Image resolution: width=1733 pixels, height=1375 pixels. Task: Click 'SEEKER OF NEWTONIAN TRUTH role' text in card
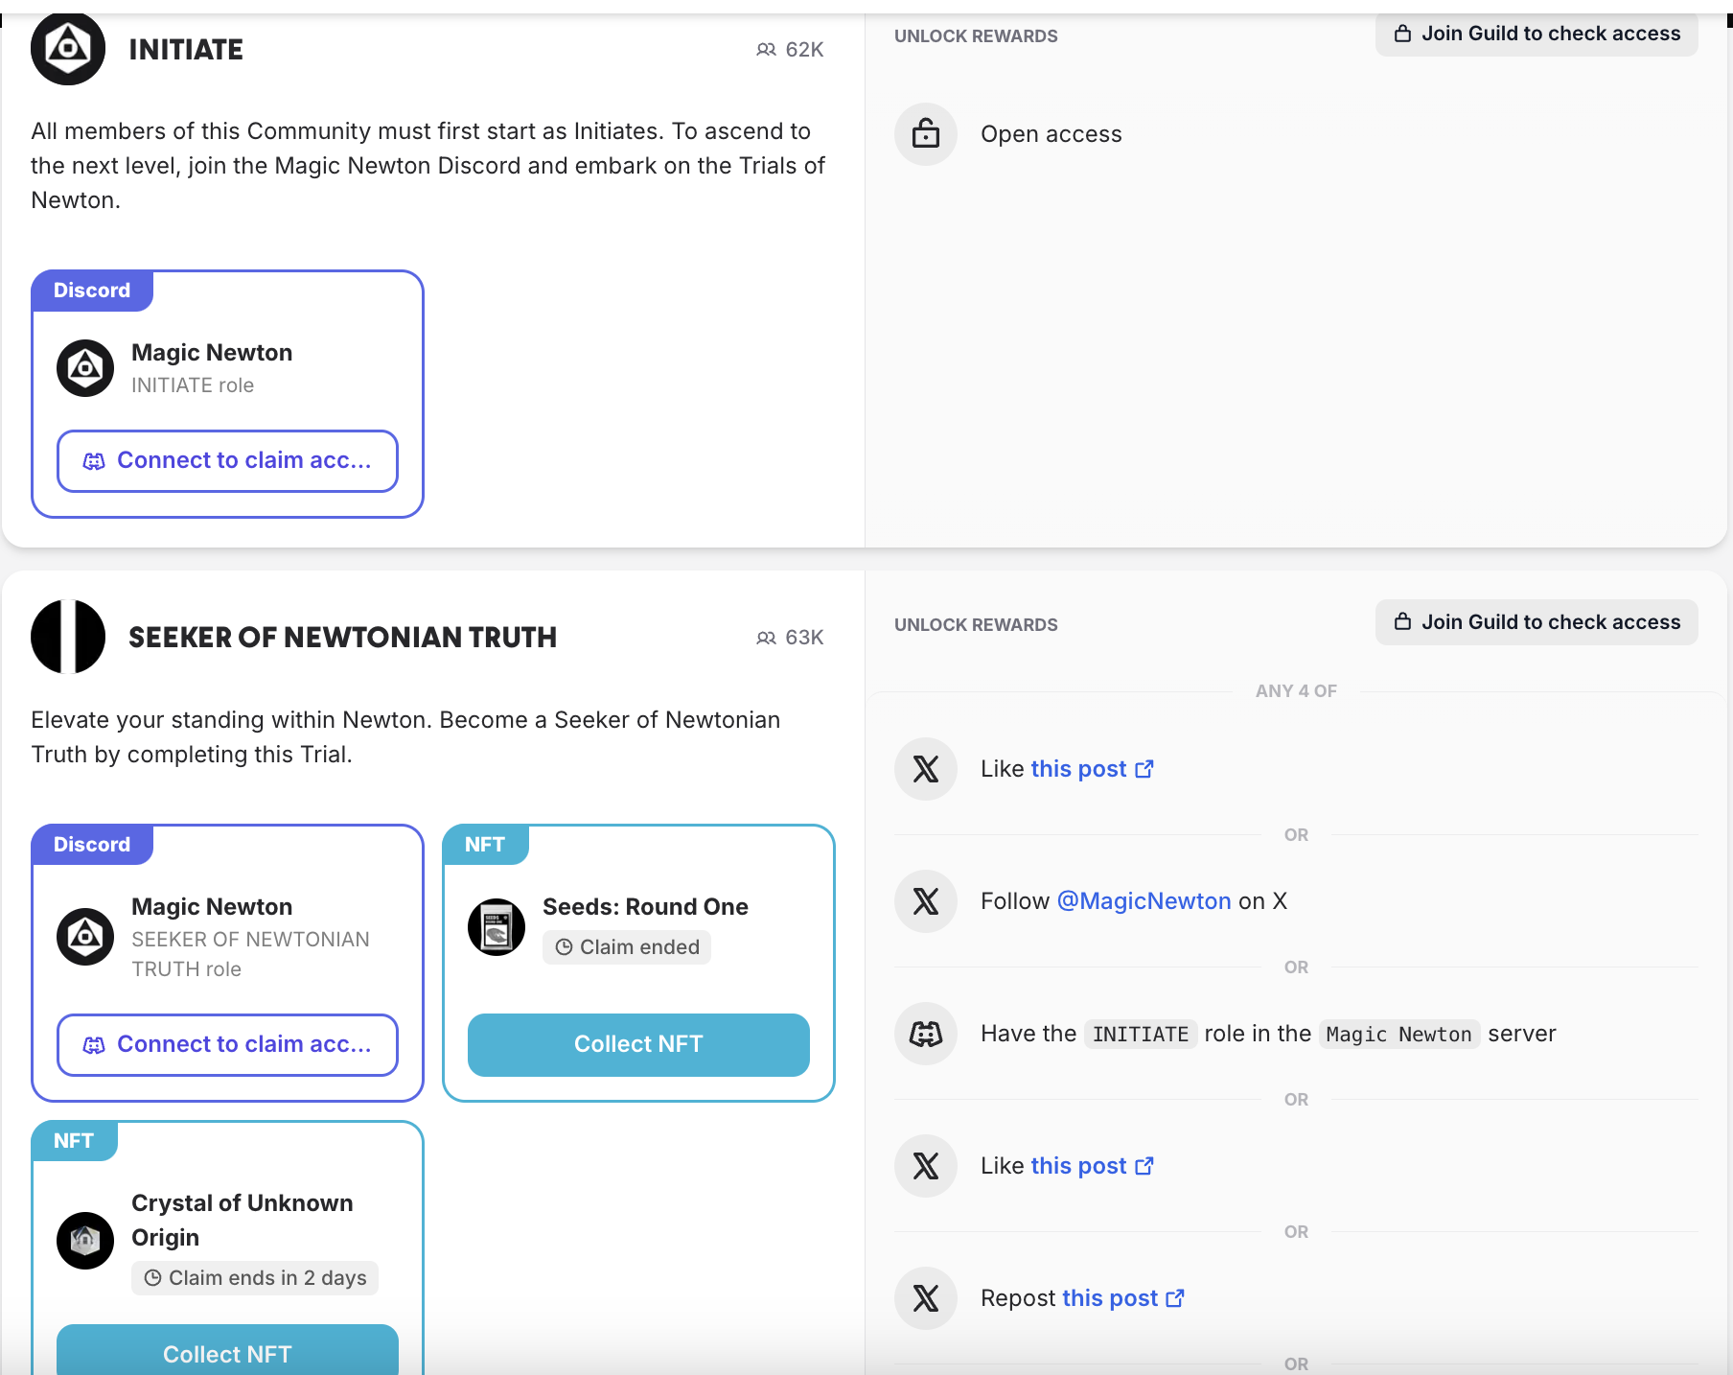coord(250,954)
